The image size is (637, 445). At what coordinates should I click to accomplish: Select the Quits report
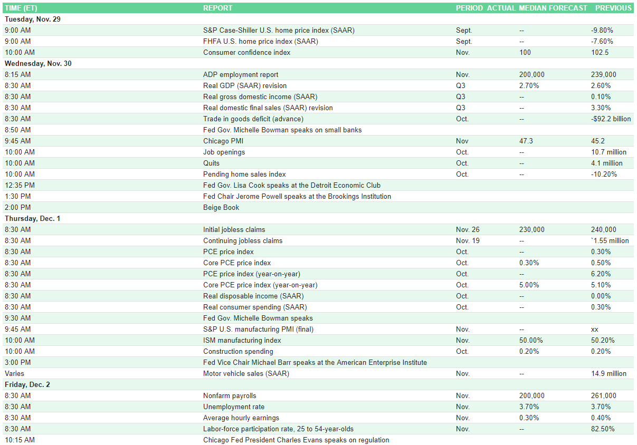point(211,163)
